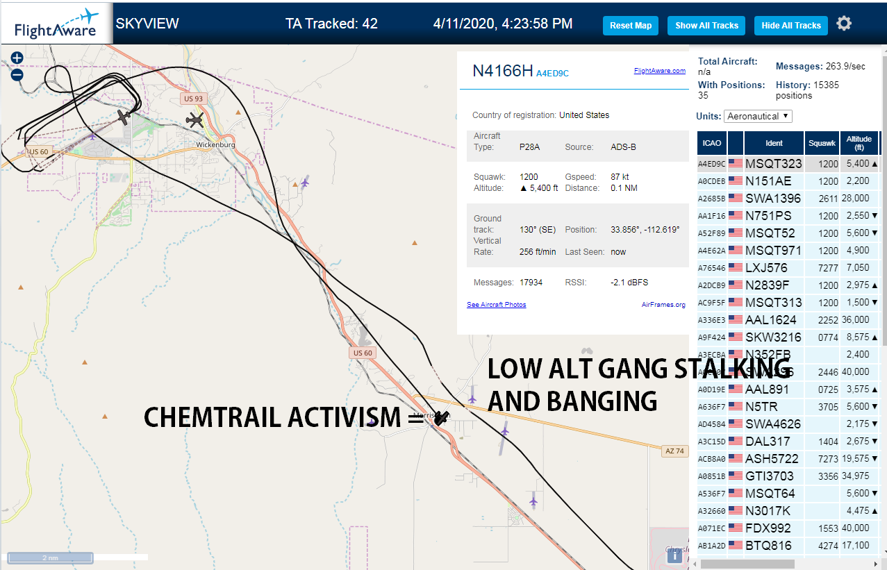Sort the table by Altitude (ft) column
Image resolution: width=887 pixels, height=570 pixels.
coord(859,143)
